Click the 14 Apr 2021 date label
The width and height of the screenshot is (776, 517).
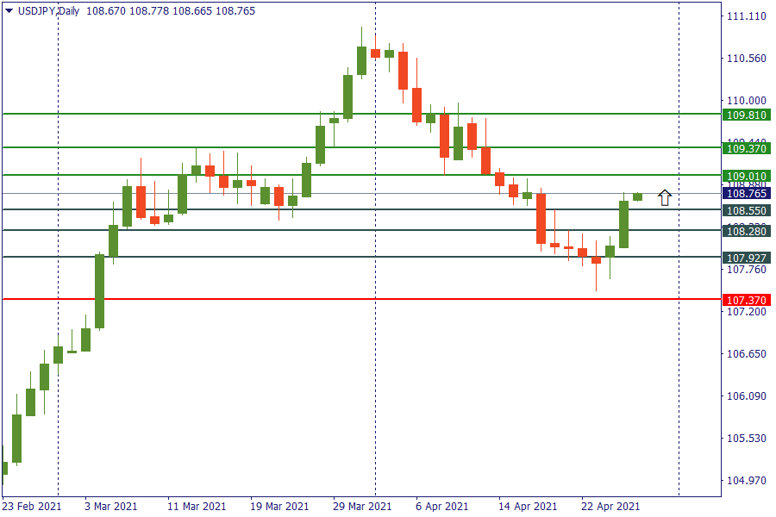click(x=528, y=506)
